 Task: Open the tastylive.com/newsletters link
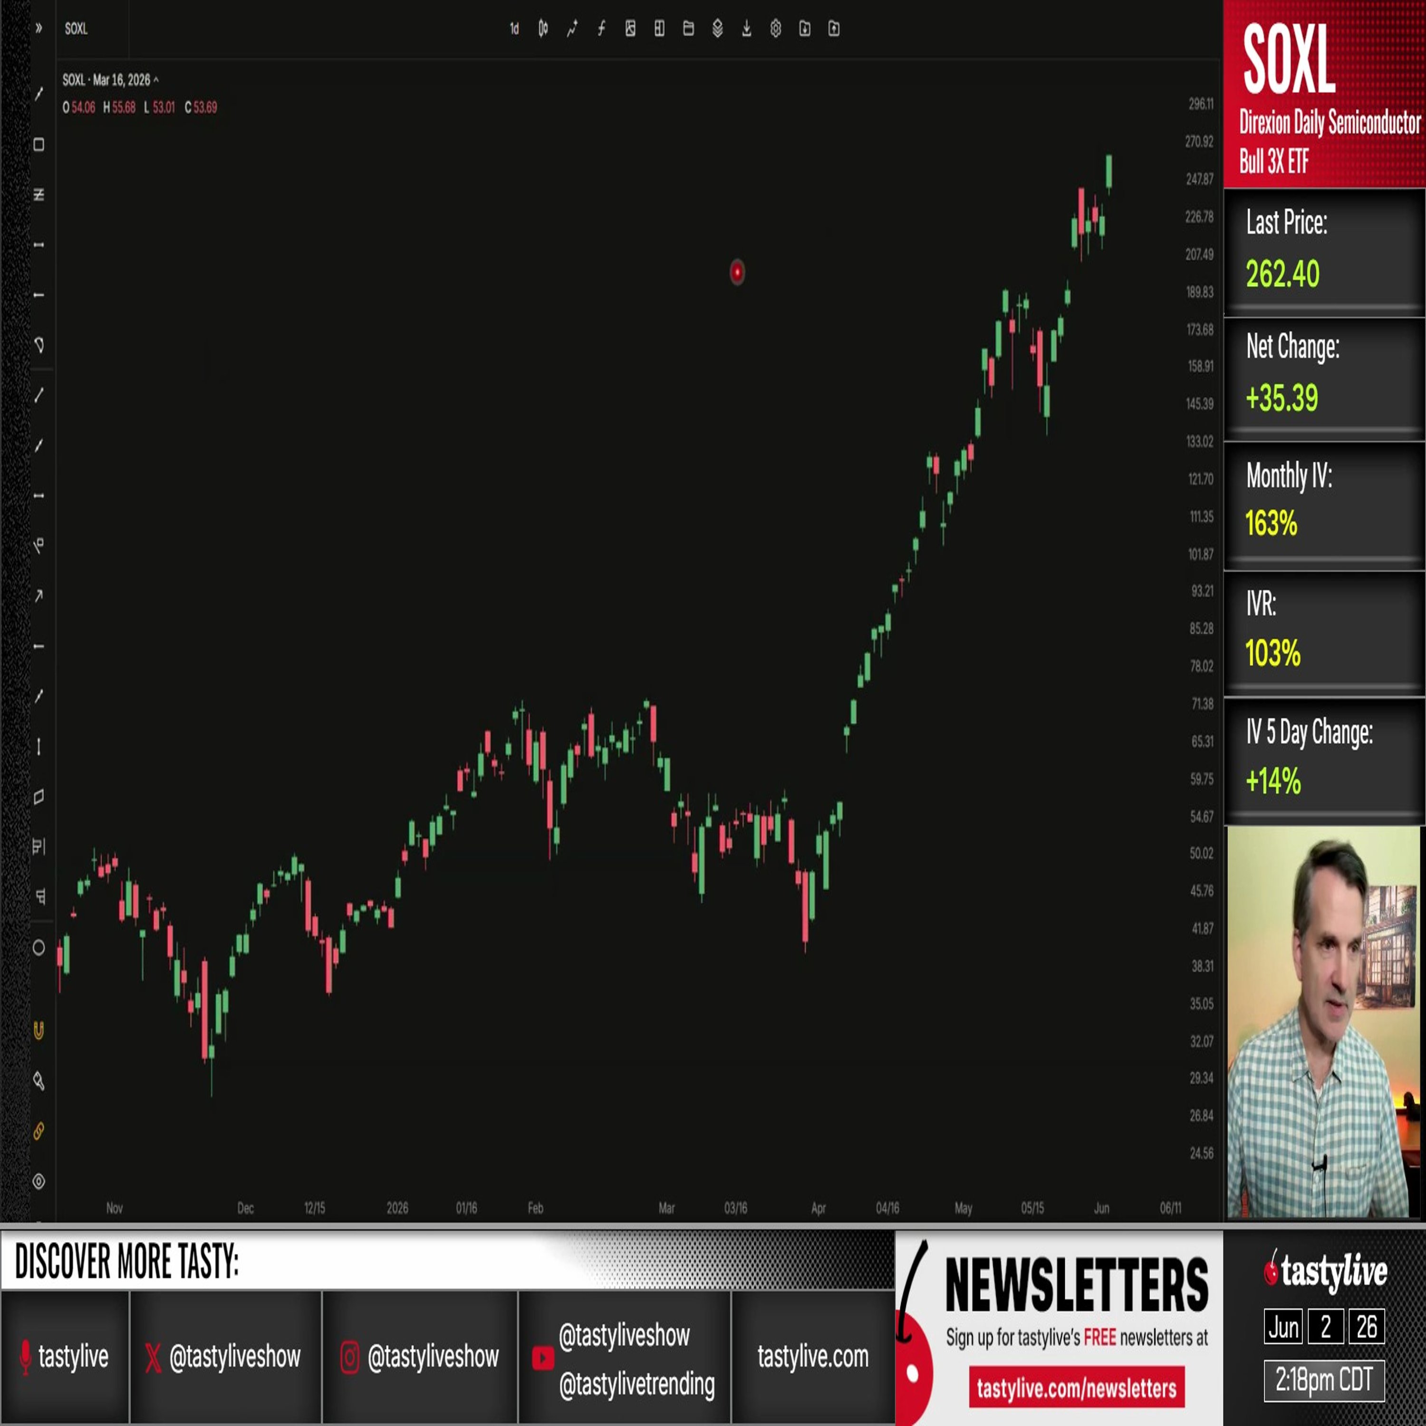1077,1388
